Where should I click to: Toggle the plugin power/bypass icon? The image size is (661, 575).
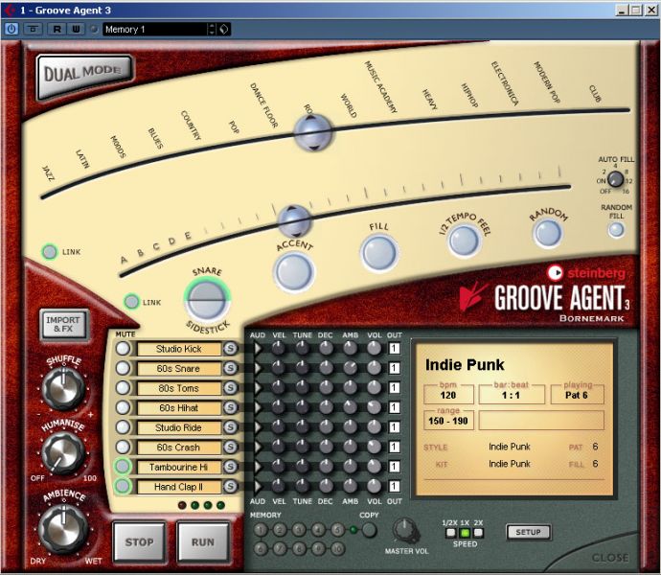(11, 29)
